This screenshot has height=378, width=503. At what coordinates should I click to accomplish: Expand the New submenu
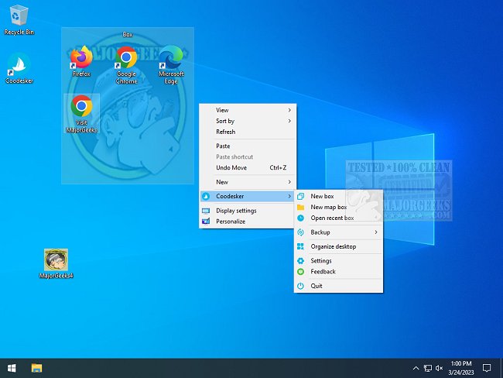248,182
